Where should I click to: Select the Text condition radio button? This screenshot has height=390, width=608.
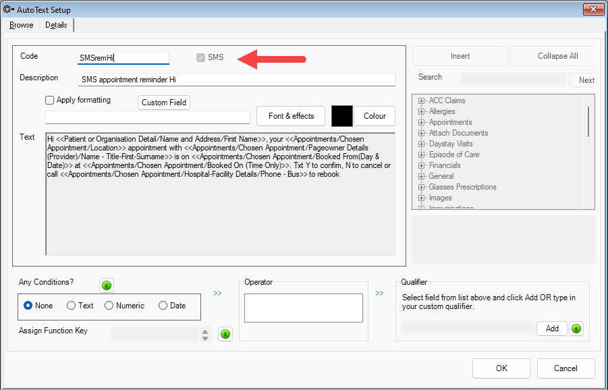tap(71, 306)
